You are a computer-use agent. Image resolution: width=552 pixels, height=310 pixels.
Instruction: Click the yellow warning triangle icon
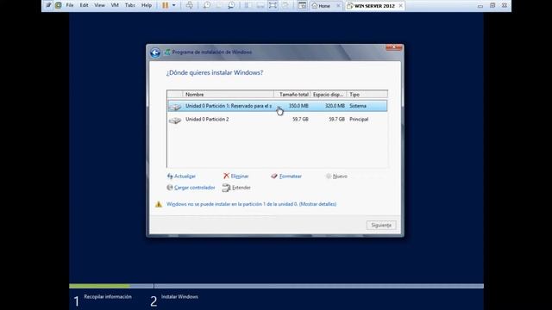pyautogui.click(x=159, y=204)
